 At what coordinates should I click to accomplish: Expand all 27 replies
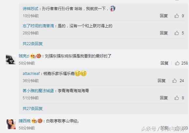click(x=33, y=108)
